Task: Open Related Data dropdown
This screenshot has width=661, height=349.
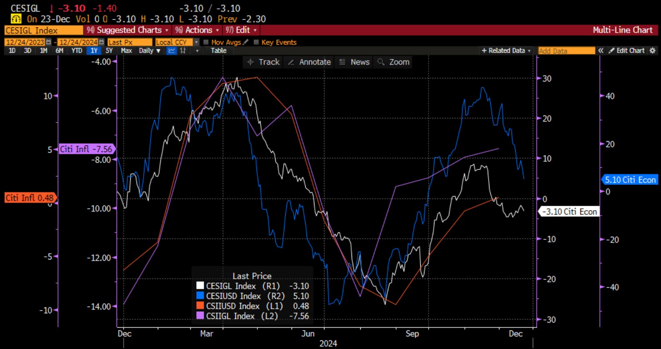Action: [506, 50]
